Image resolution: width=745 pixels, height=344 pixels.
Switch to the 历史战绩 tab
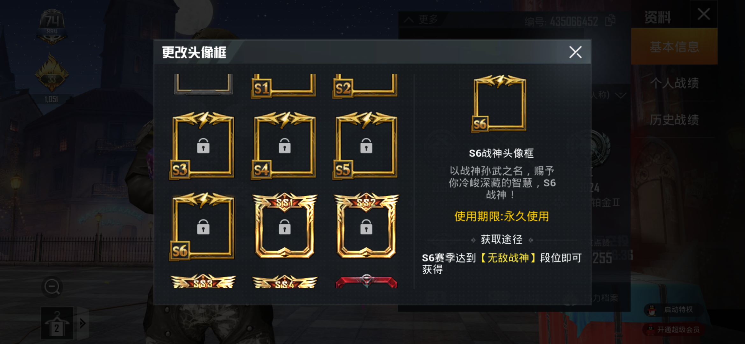[x=674, y=120]
